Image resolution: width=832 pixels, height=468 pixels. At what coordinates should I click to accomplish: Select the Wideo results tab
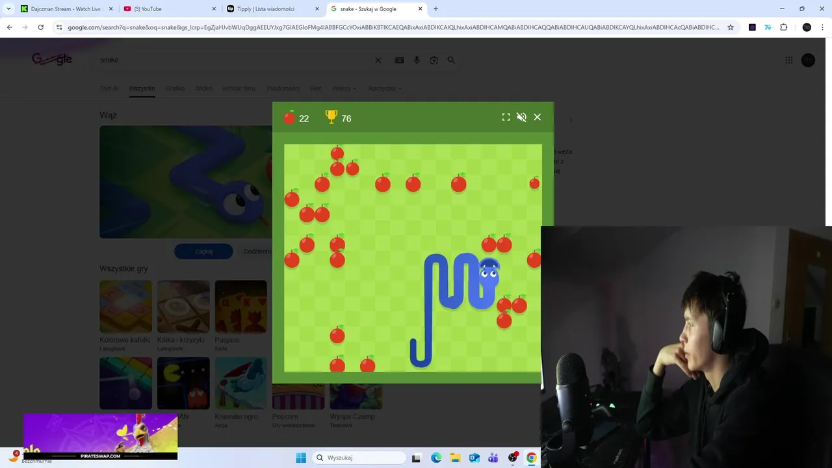click(x=203, y=88)
